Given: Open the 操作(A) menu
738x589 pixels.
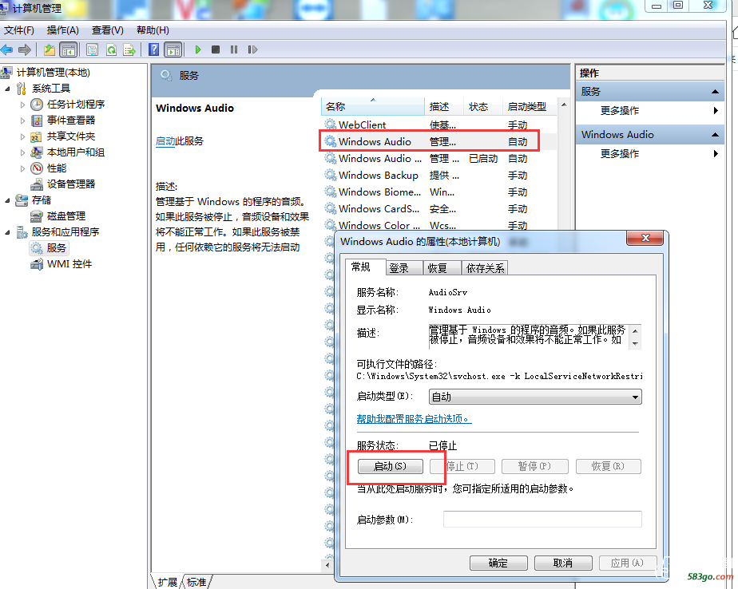Looking at the screenshot, I should point(62,30).
